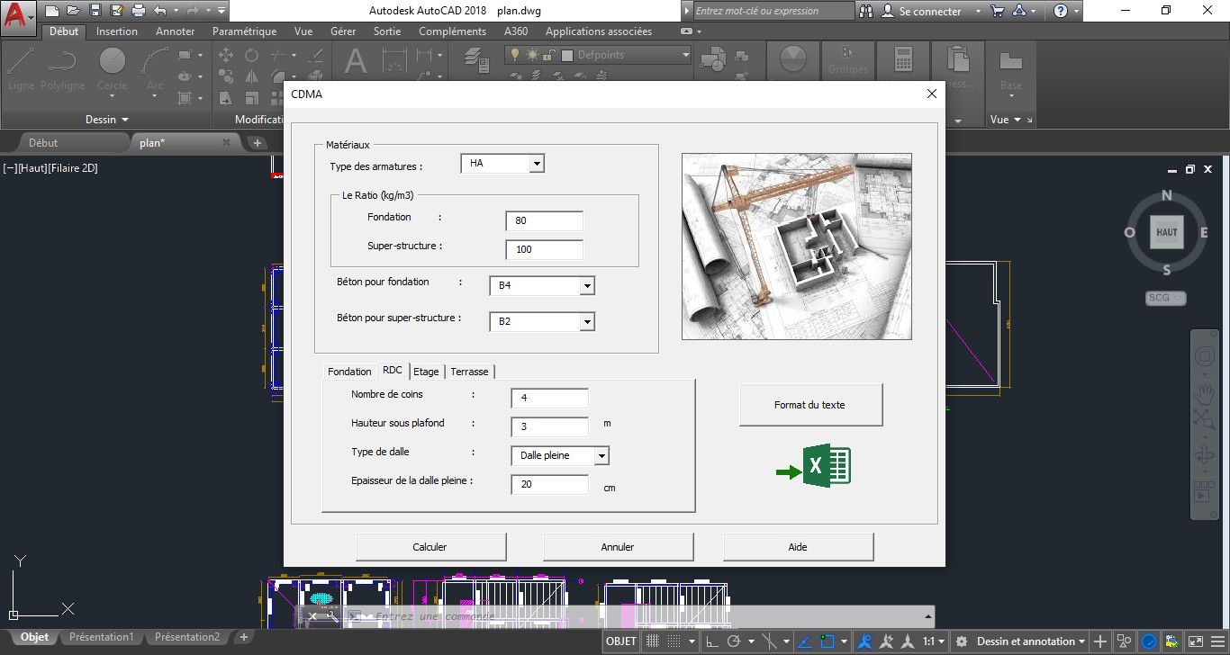This screenshot has height=655, width=1230.
Task: Click the clean screen icon in status bar
Action: click(x=1195, y=642)
